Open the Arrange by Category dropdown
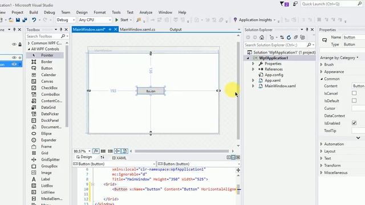The image size is (365, 205). [x=339, y=58]
